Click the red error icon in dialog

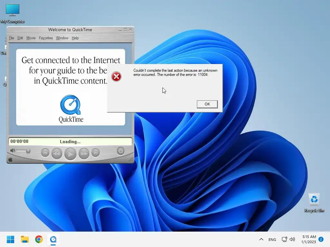tap(116, 77)
